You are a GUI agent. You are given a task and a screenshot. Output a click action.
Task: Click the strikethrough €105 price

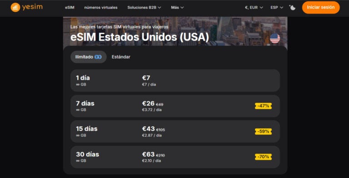(160, 130)
